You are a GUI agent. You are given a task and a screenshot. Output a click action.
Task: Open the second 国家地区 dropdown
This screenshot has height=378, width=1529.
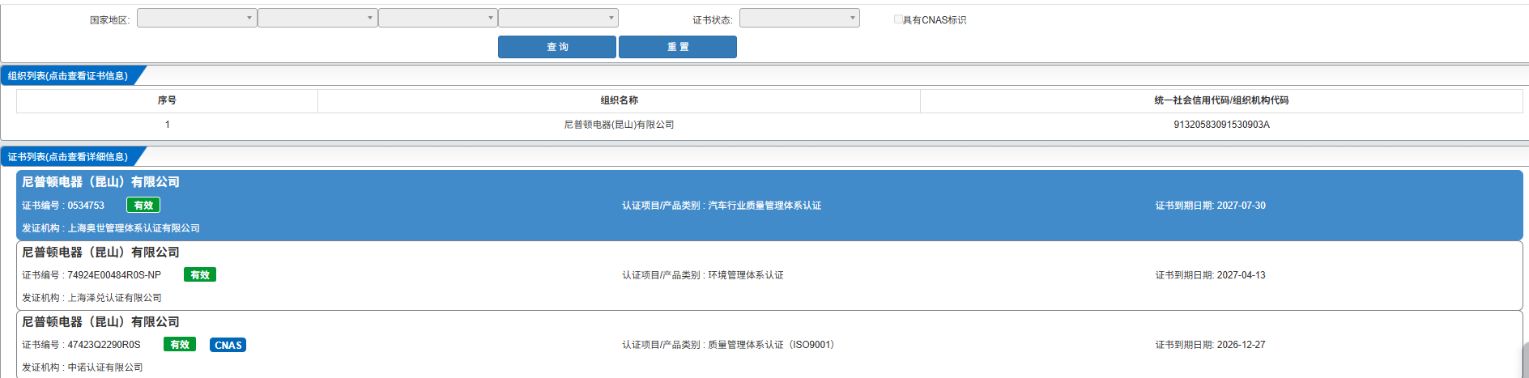[x=317, y=18]
